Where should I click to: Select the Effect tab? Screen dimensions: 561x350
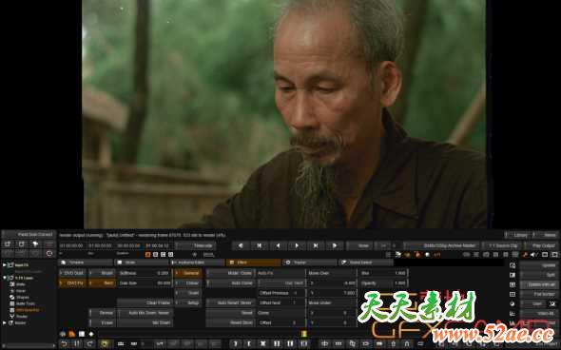tap(253, 262)
